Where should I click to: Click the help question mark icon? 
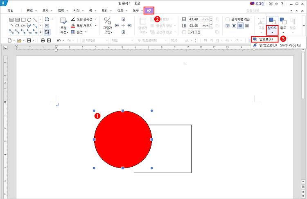tap(282, 4)
